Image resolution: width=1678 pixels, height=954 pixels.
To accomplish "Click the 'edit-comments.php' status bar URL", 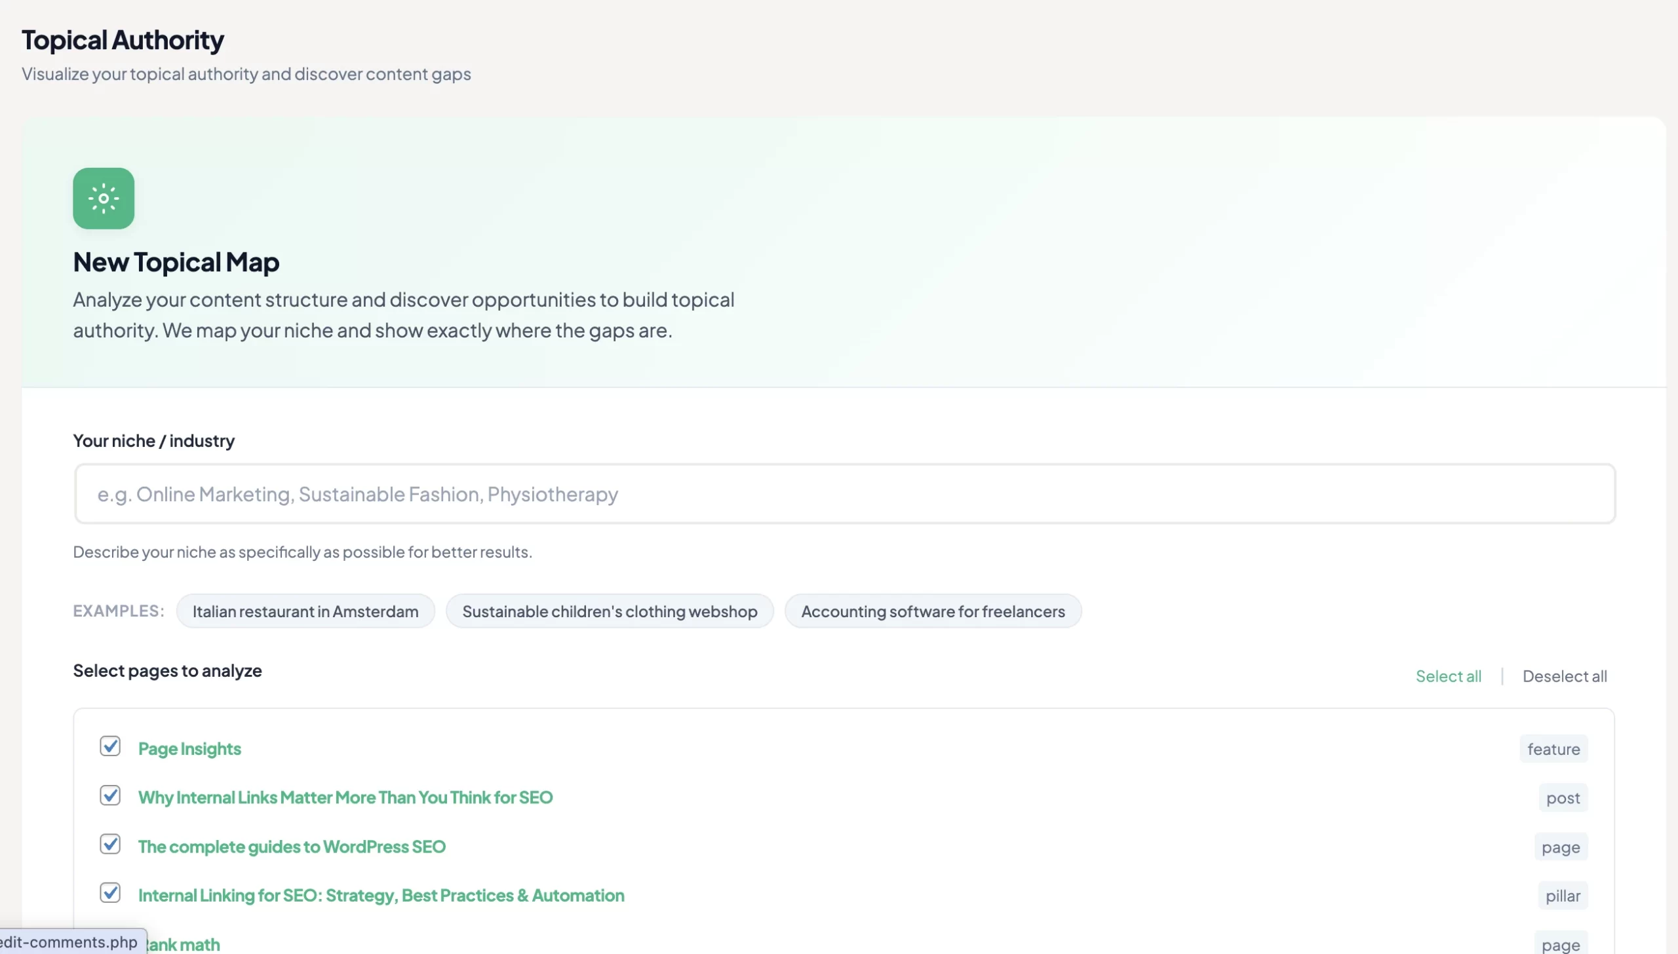I will [x=69, y=942].
